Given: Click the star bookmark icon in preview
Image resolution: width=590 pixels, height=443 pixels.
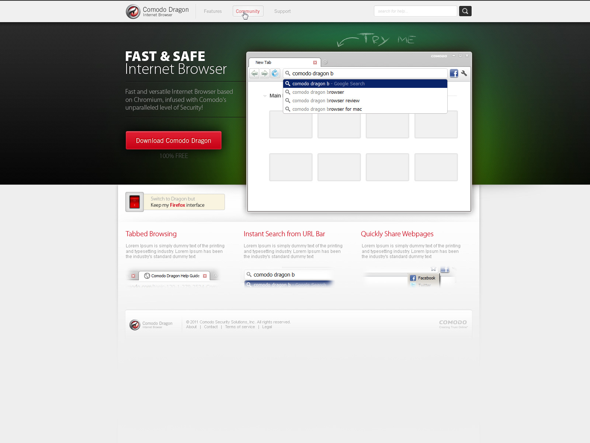Looking at the screenshot, I should (x=434, y=269).
